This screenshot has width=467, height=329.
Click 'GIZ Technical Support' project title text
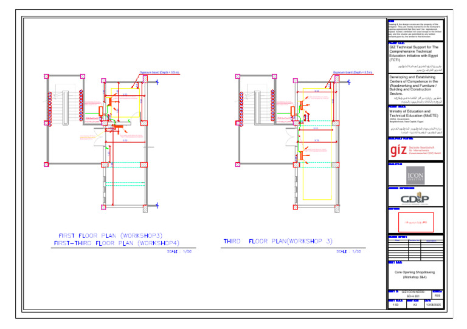pyautogui.click(x=414, y=53)
